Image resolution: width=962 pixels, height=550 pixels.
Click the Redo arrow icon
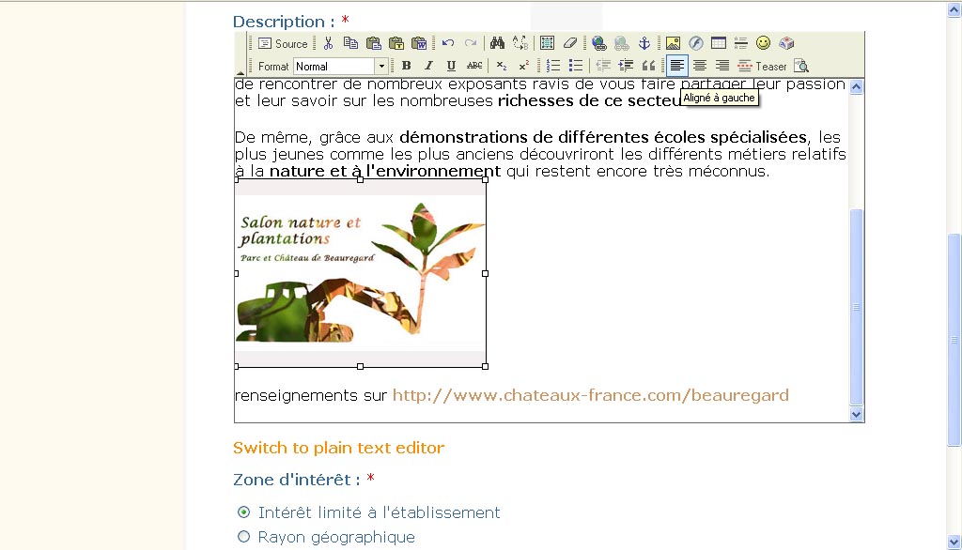(x=471, y=43)
